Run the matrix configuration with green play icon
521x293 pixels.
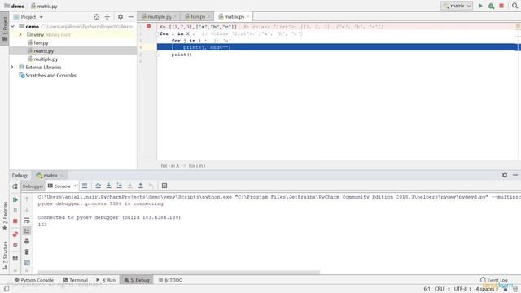[480, 6]
